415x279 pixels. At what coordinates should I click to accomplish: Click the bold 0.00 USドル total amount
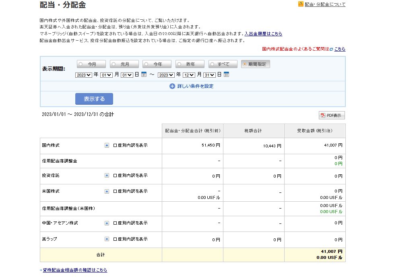point(330,258)
